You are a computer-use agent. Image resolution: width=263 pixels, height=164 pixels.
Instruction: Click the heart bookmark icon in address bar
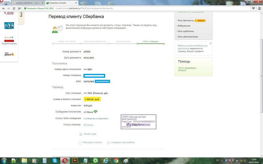coord(253,8)
